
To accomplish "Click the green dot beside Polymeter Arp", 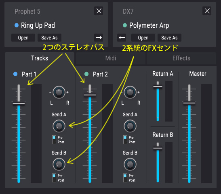I will click(x=125, y=25).
